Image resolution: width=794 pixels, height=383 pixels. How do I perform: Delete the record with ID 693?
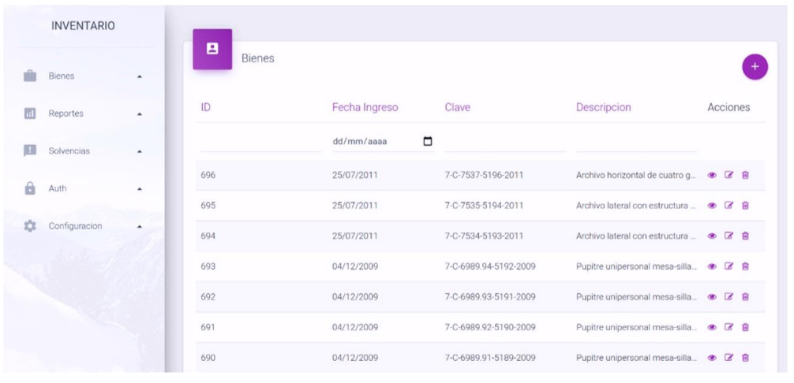pyautogui.click(x=745, y=266)
